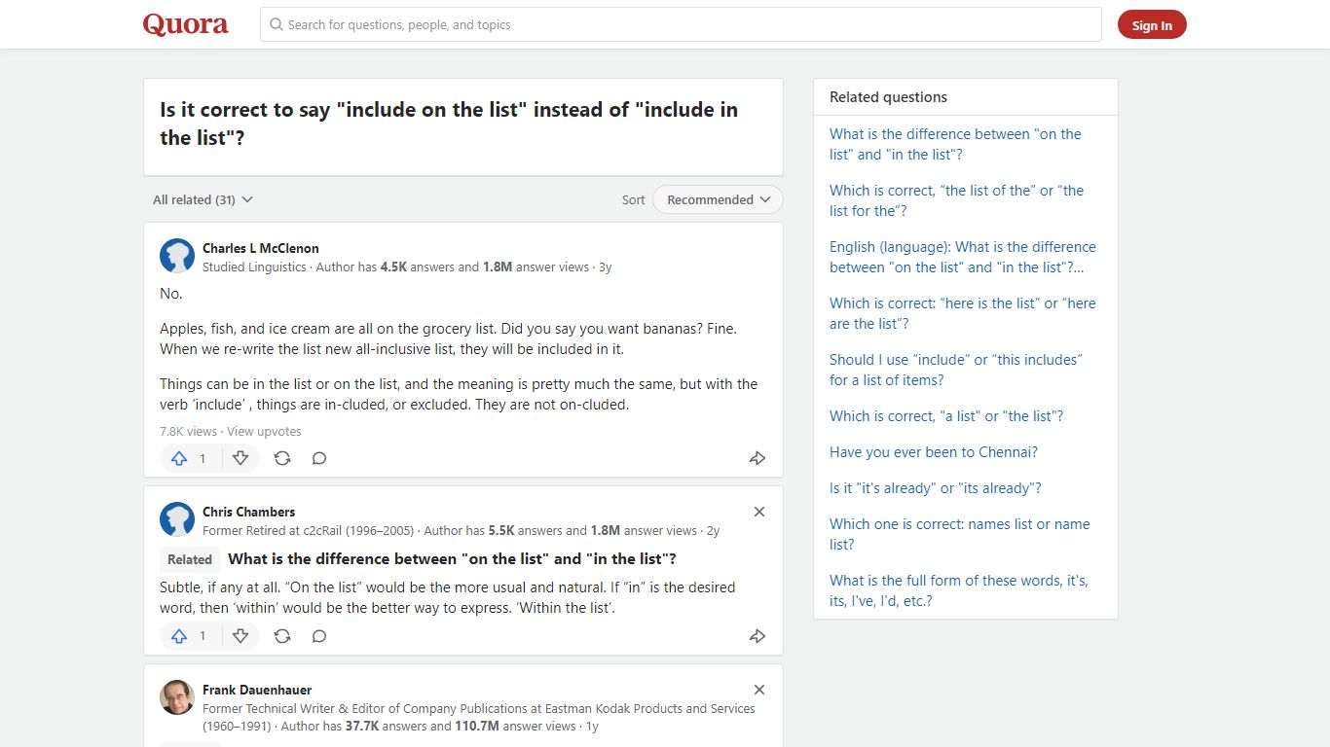Click the "Related" tag on Chambers' answer
Screen dimensions: 1330x747
(x=190, y=559)
